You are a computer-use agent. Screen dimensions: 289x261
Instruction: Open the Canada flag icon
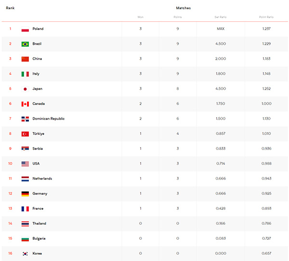[25, 104]
